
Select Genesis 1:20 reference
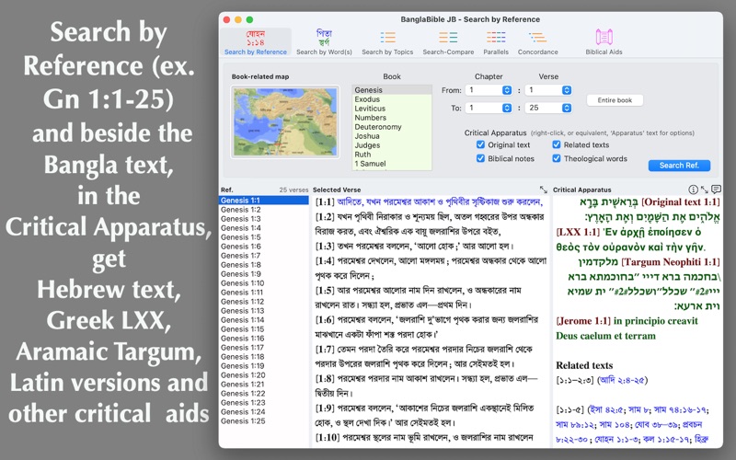264,375
